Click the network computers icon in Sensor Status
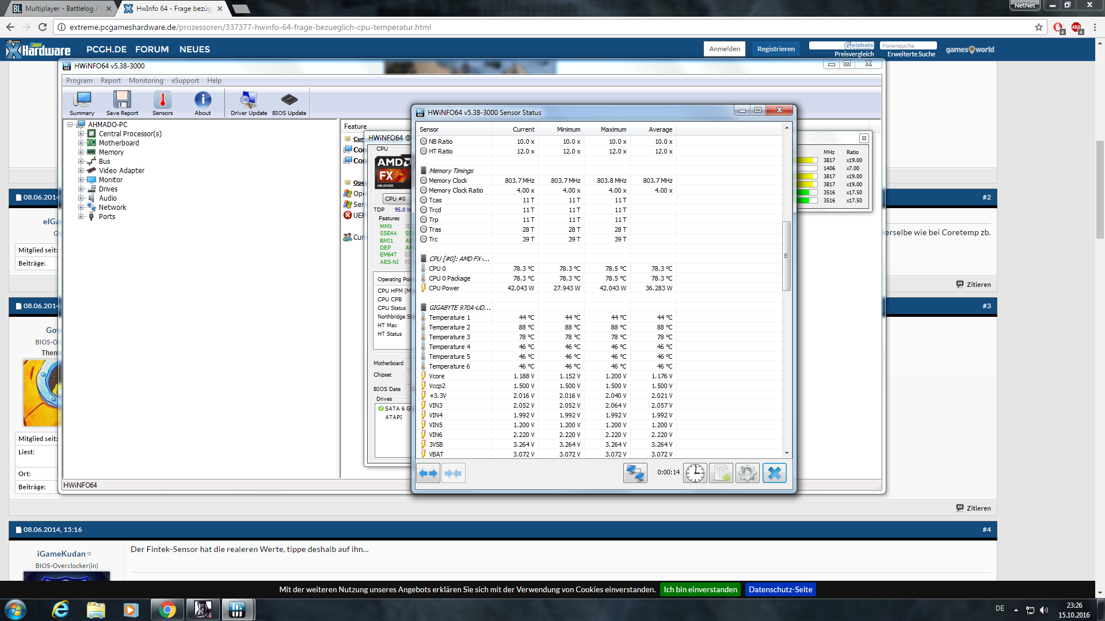This screenshot has height=621, width=1105. pos(635,473)
